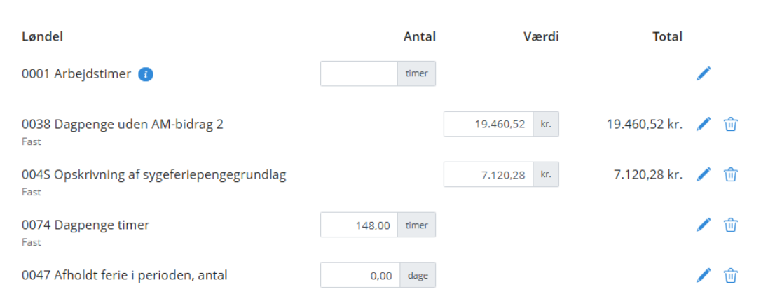
Task: Click the Løndel column header
Action: tap(43, 36)
